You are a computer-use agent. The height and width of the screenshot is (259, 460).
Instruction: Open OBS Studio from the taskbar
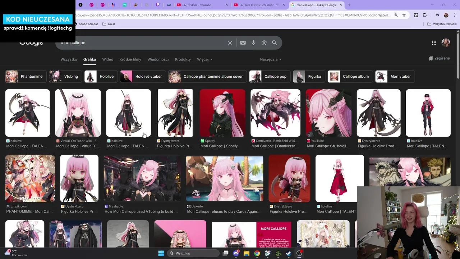299,253
